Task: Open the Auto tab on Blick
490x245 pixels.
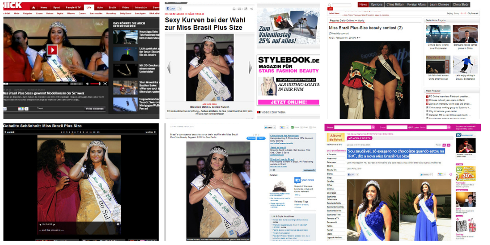Action: [100, 7]
